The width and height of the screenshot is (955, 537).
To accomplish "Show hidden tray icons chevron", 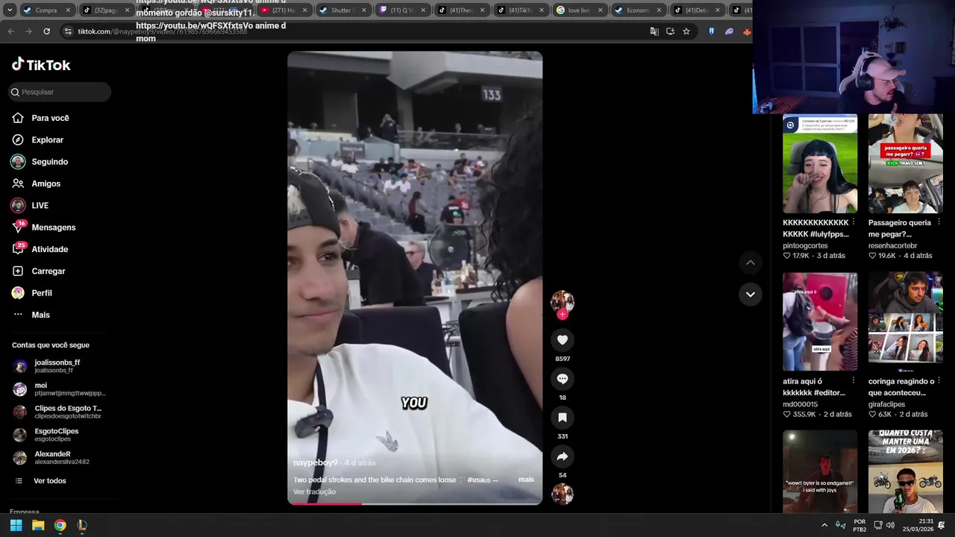I will pyautogui.click(x=824, y=525).
